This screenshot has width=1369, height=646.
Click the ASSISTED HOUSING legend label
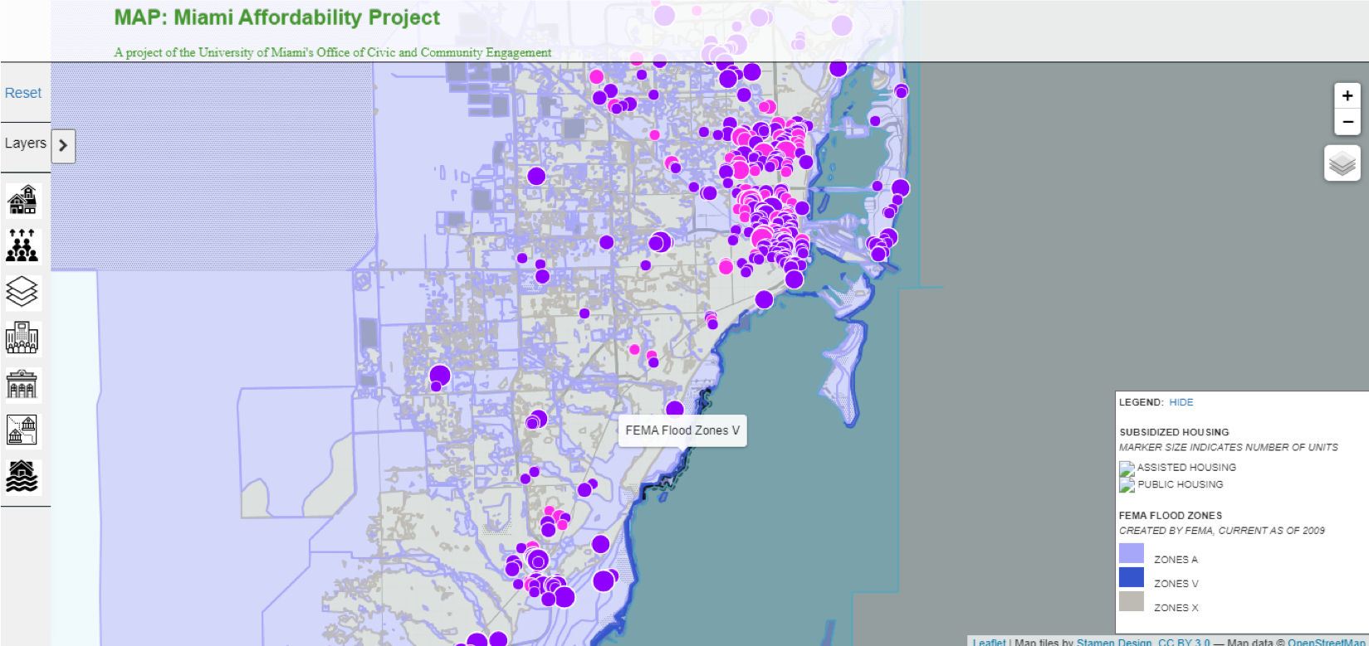tap(1186, 468)
